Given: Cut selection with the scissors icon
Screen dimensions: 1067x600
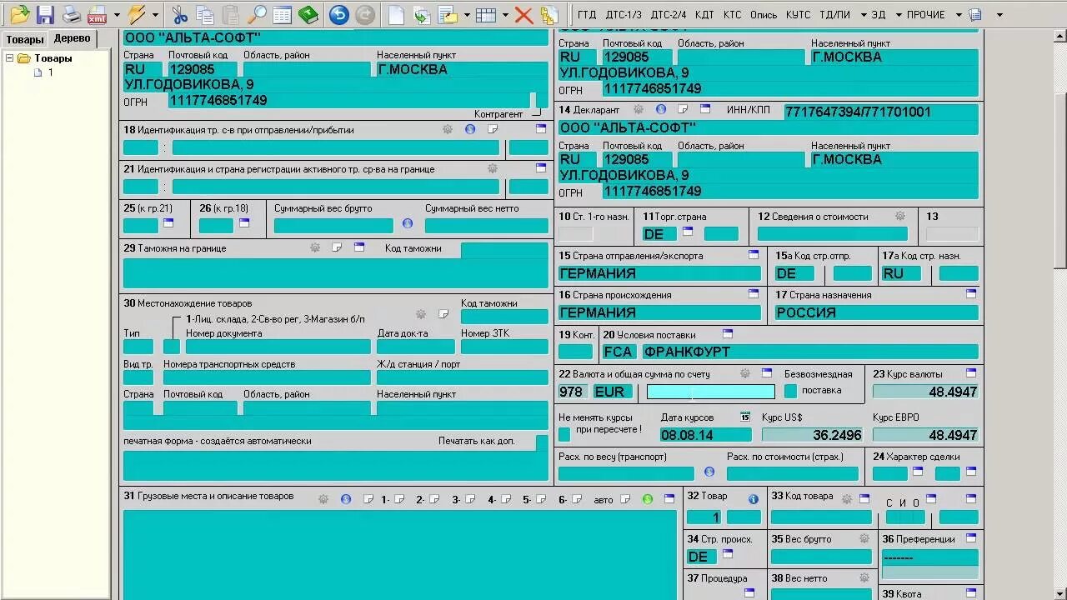Looking at the screenshot, I should point(179,14).
